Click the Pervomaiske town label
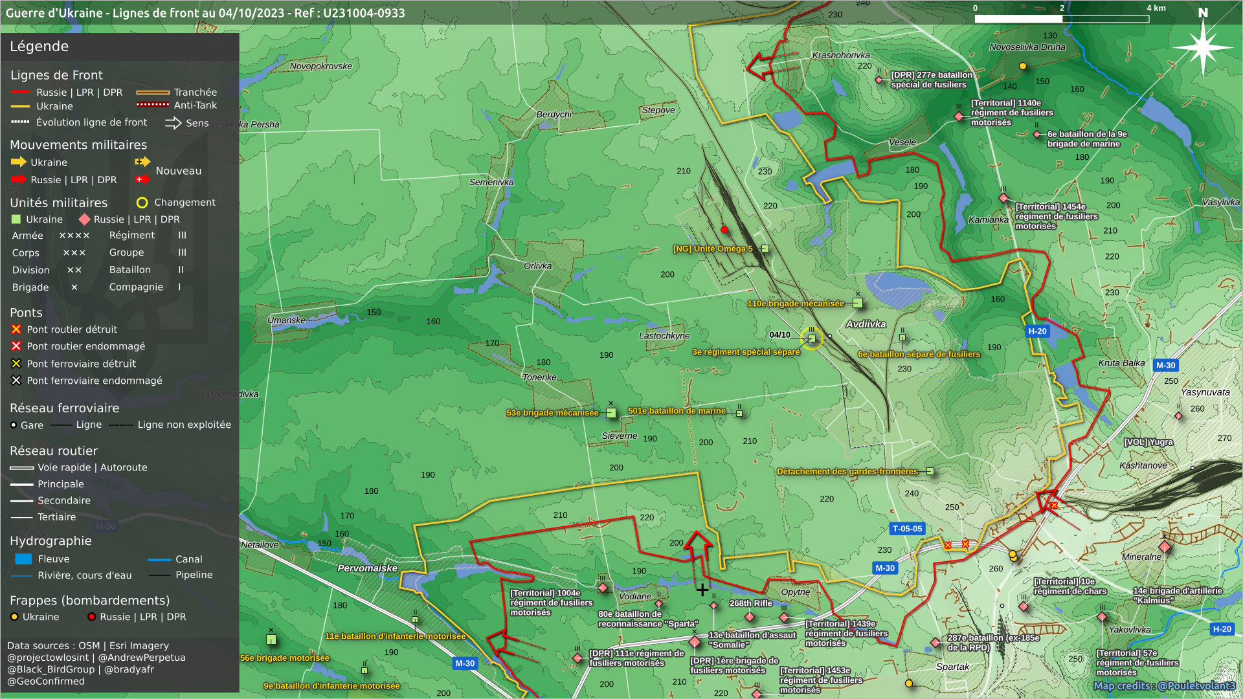1243x699 pixels. click(367, 568)
